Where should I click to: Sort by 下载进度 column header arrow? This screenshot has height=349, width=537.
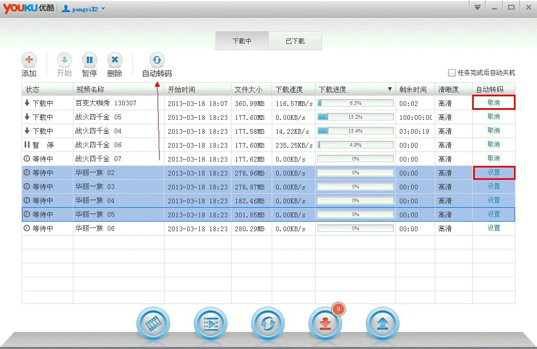390,89
